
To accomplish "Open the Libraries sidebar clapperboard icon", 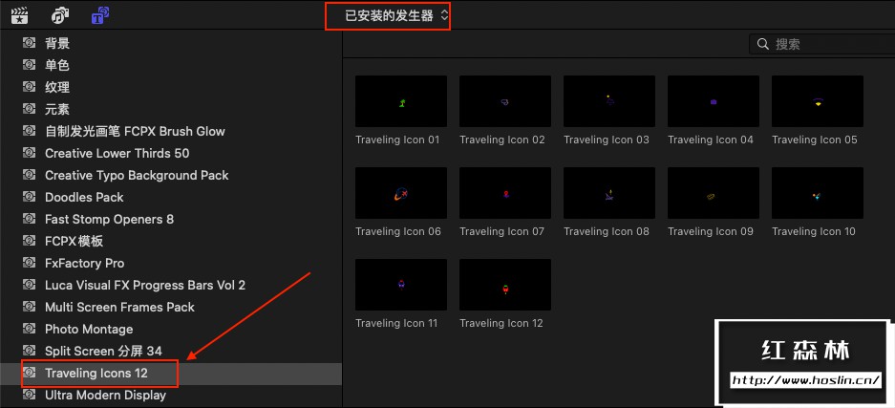I will pyautogui.click(x=20, y=15).
